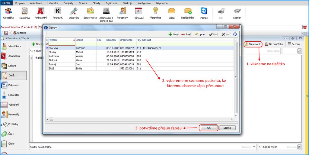Open the Laboratoř menu
309x155 pixels.
pos(53,3)
